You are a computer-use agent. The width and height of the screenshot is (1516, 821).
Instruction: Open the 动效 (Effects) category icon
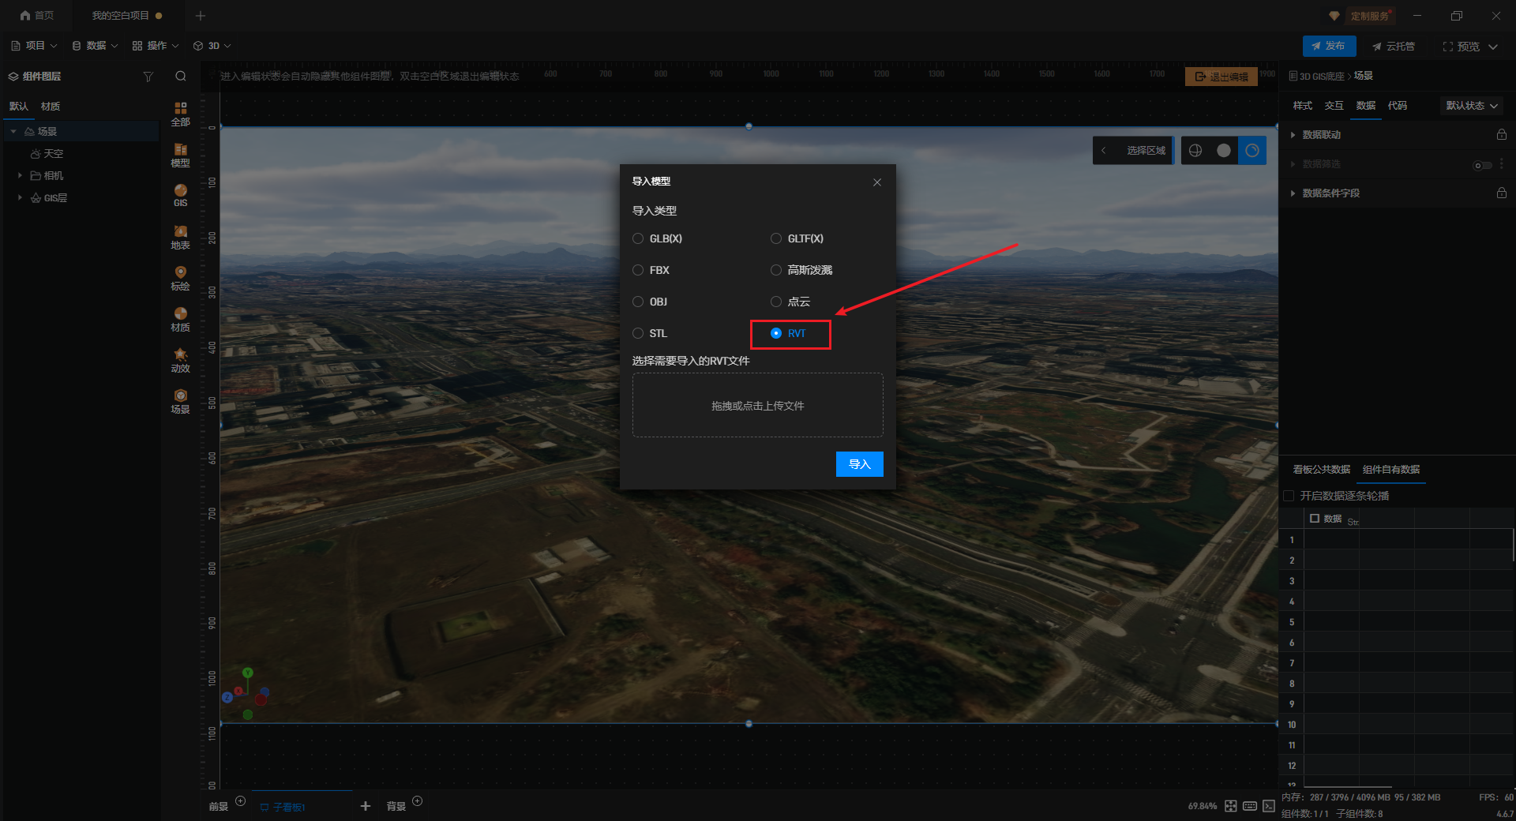180,360
